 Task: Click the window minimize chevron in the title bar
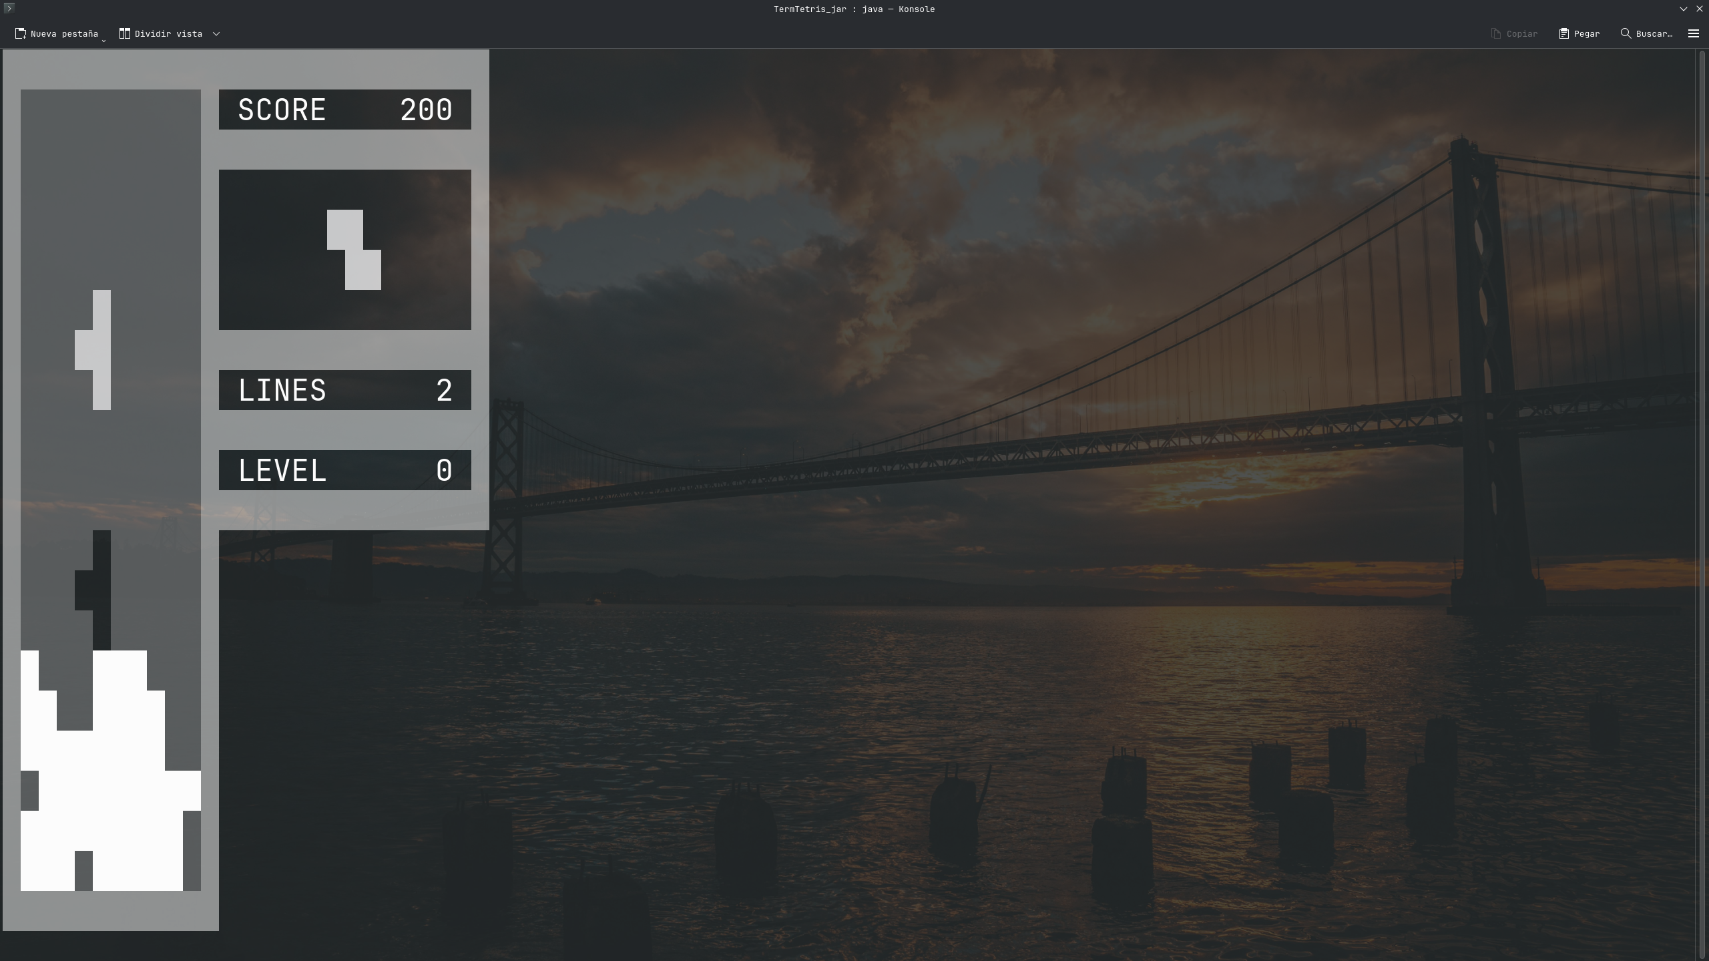point(1683,9)
